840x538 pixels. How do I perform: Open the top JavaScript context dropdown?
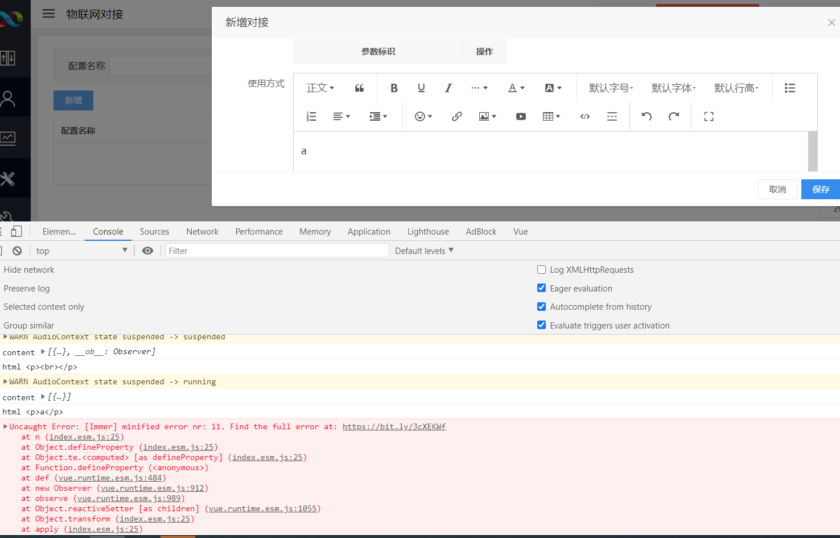point(81,251)
